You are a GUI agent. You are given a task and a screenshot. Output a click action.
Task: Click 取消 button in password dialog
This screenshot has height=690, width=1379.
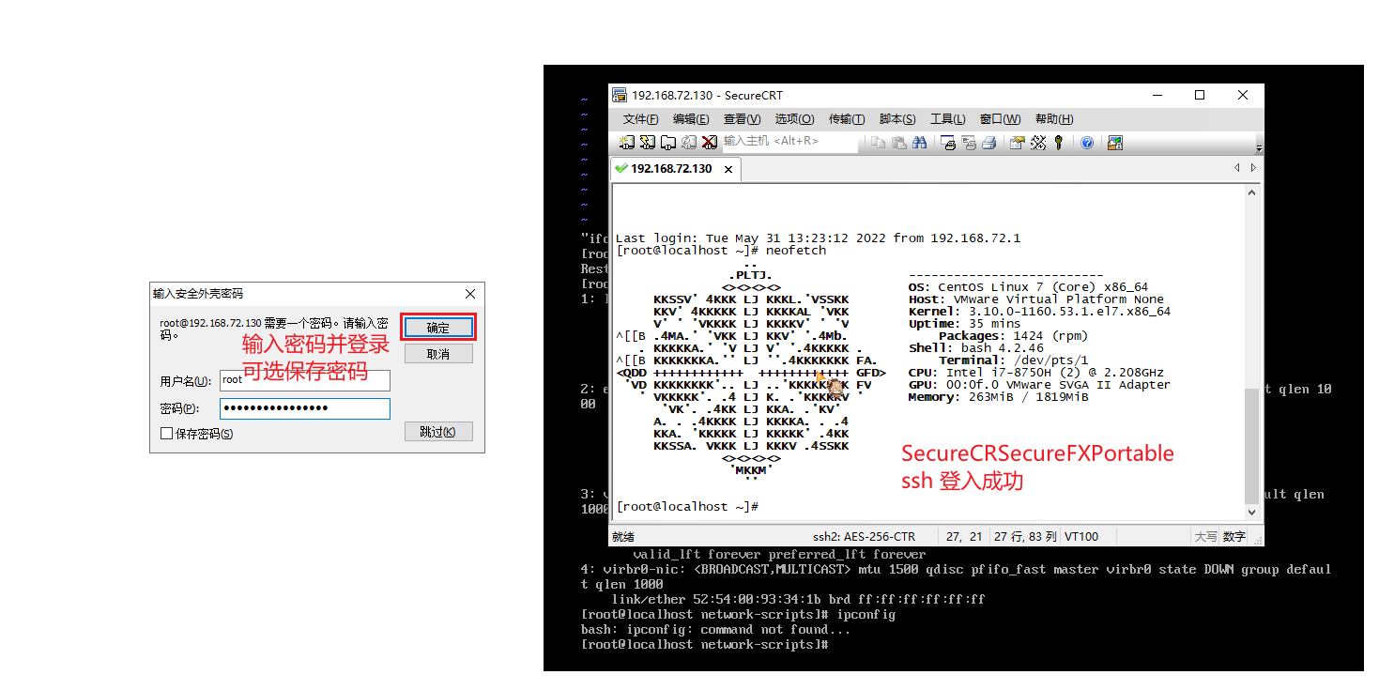click(438, 354)
